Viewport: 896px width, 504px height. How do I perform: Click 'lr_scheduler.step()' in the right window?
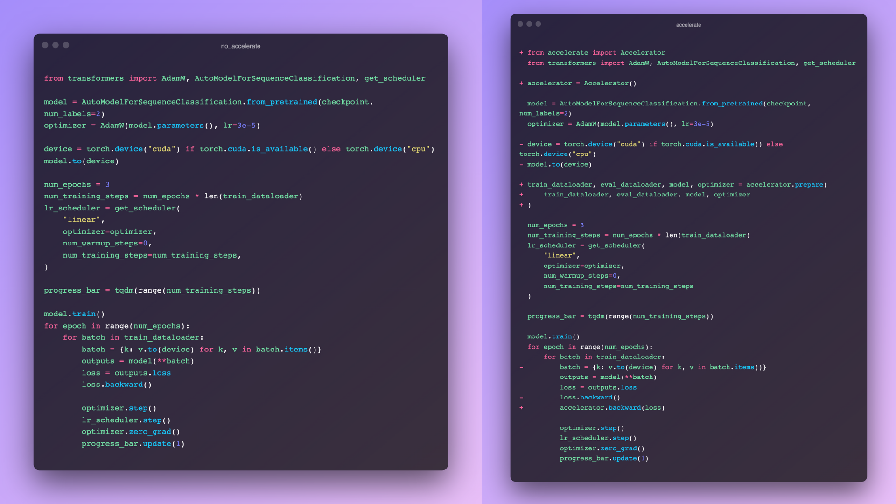(x=598, y=438)
